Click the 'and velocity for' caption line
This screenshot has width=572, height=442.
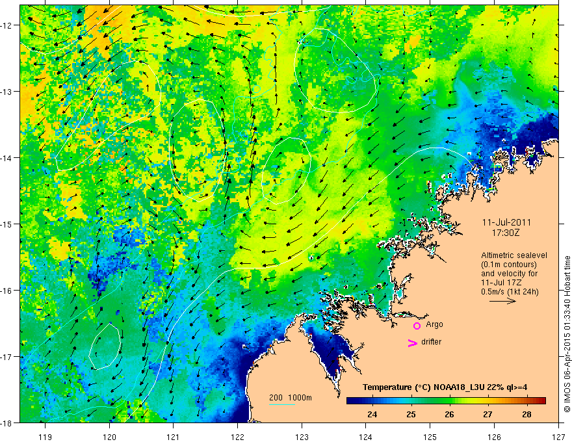509,274
